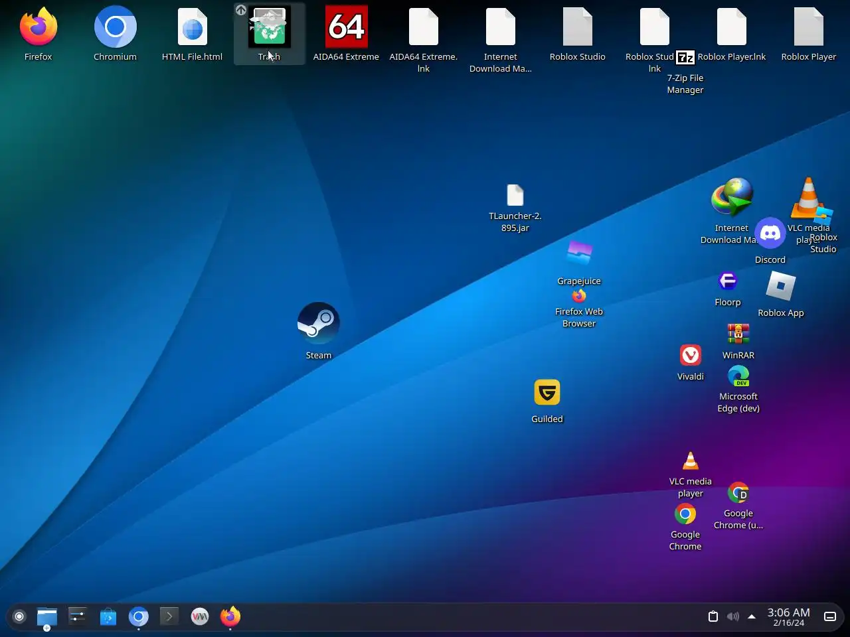Select the Roblox Player blank-file icon
This screenshot has width=850, height=637.
[x=809, y=27]
